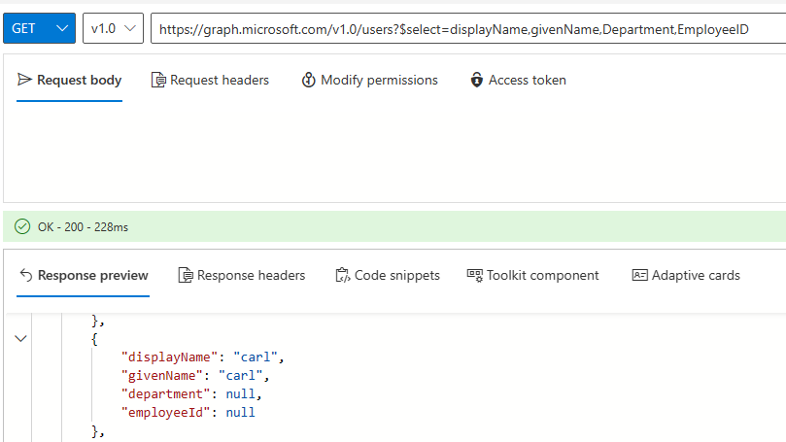Click the "givenName" JSON key

tap(162, 376)
